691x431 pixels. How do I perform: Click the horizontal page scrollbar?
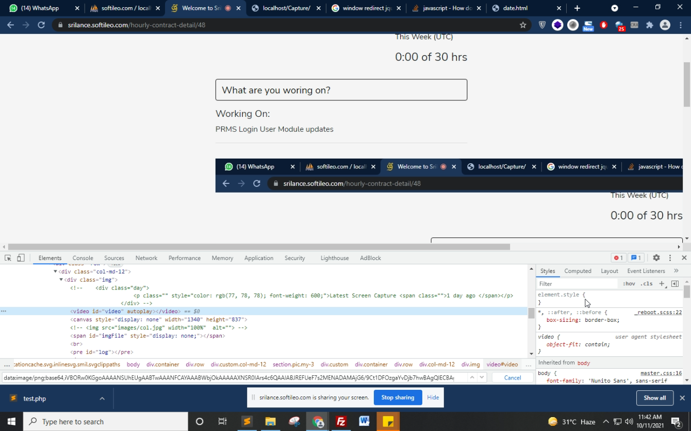coord(258,247)
